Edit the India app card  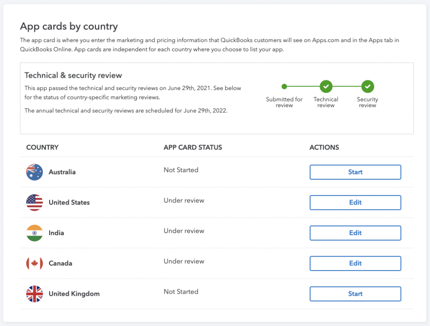(x=355, y=233)
